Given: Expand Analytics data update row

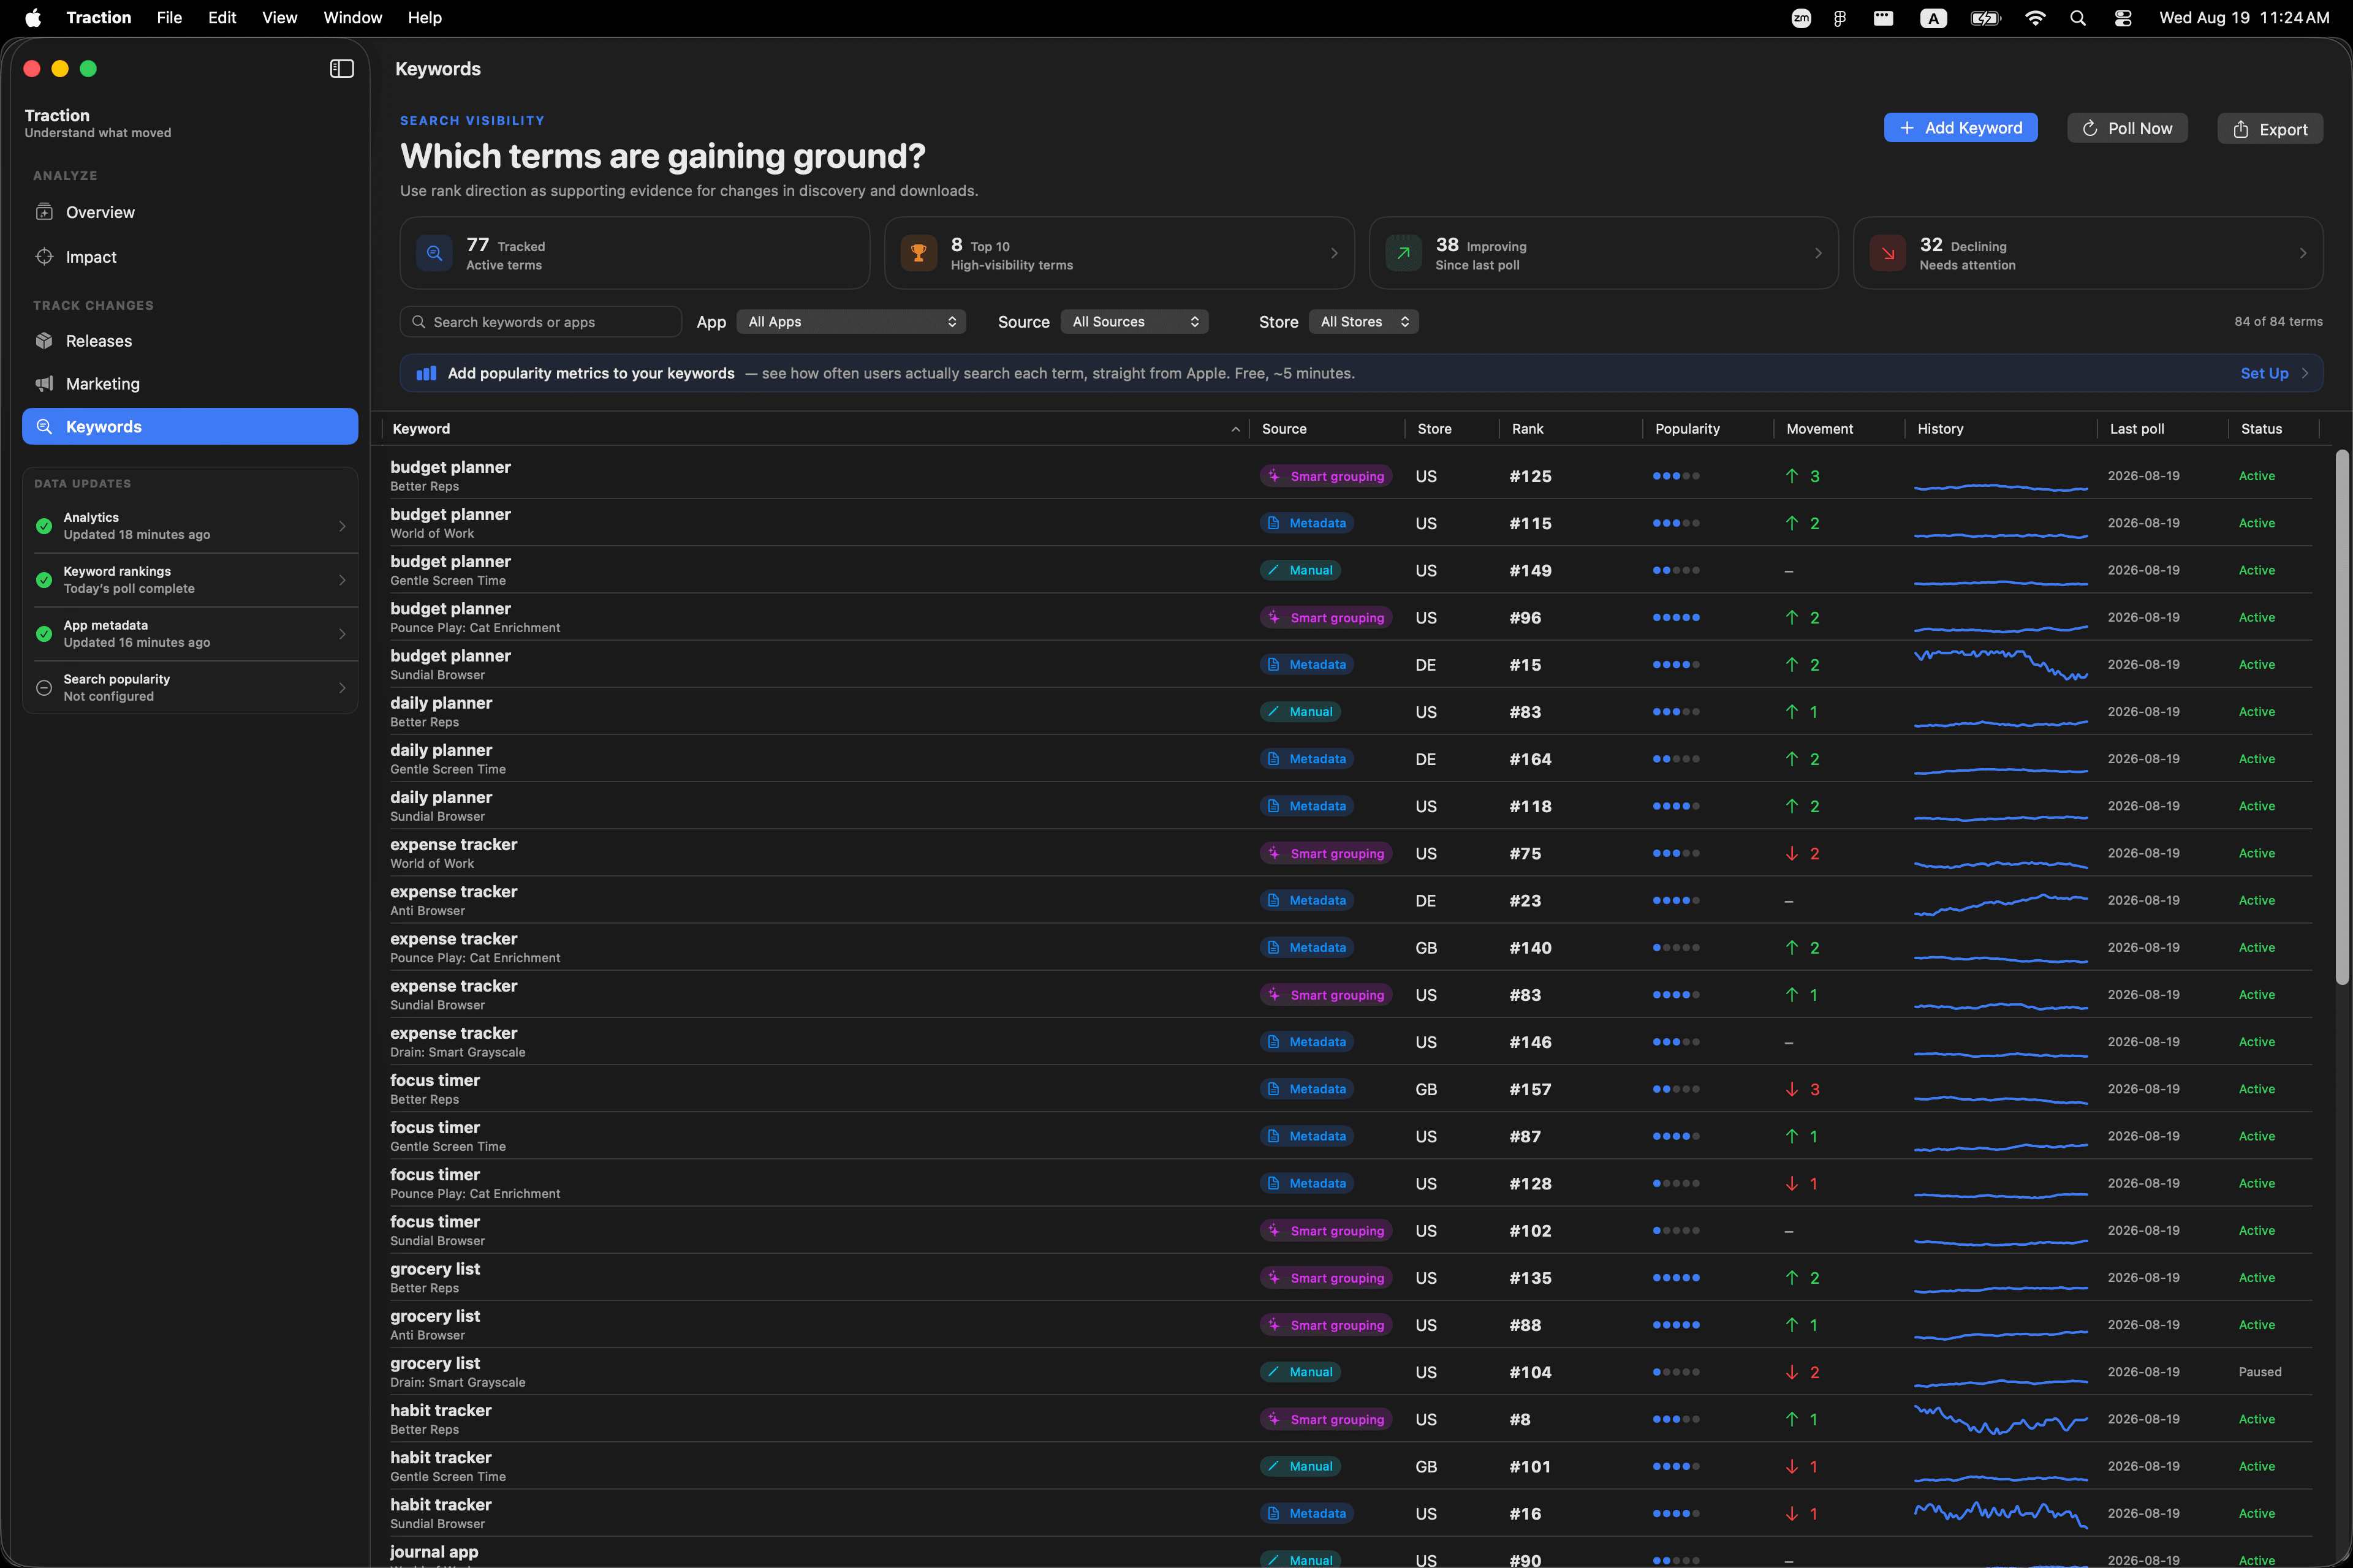Looking at the screenshot, I should click(x=190, y=526).
